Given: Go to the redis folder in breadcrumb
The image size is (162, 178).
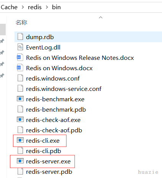Looking at the screenshot, I should 35,7.
